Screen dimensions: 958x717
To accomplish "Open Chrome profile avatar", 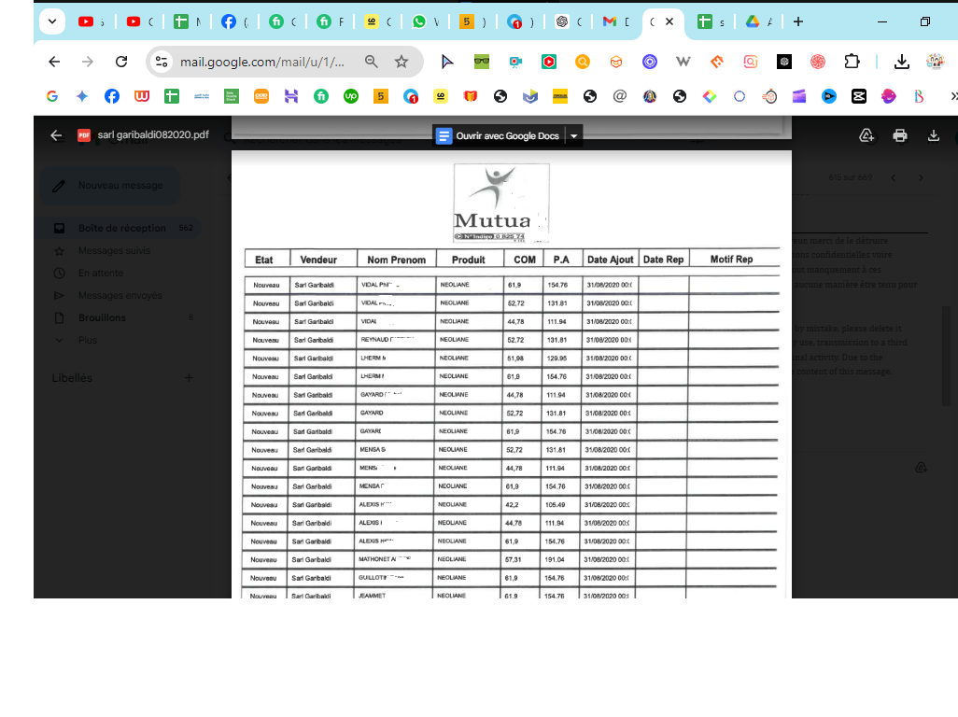I will 936,62.
